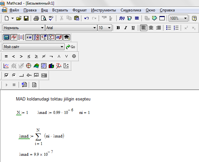Screen dimensions: 199x162
Task: Open the help question mark icon
Action: 194,18
